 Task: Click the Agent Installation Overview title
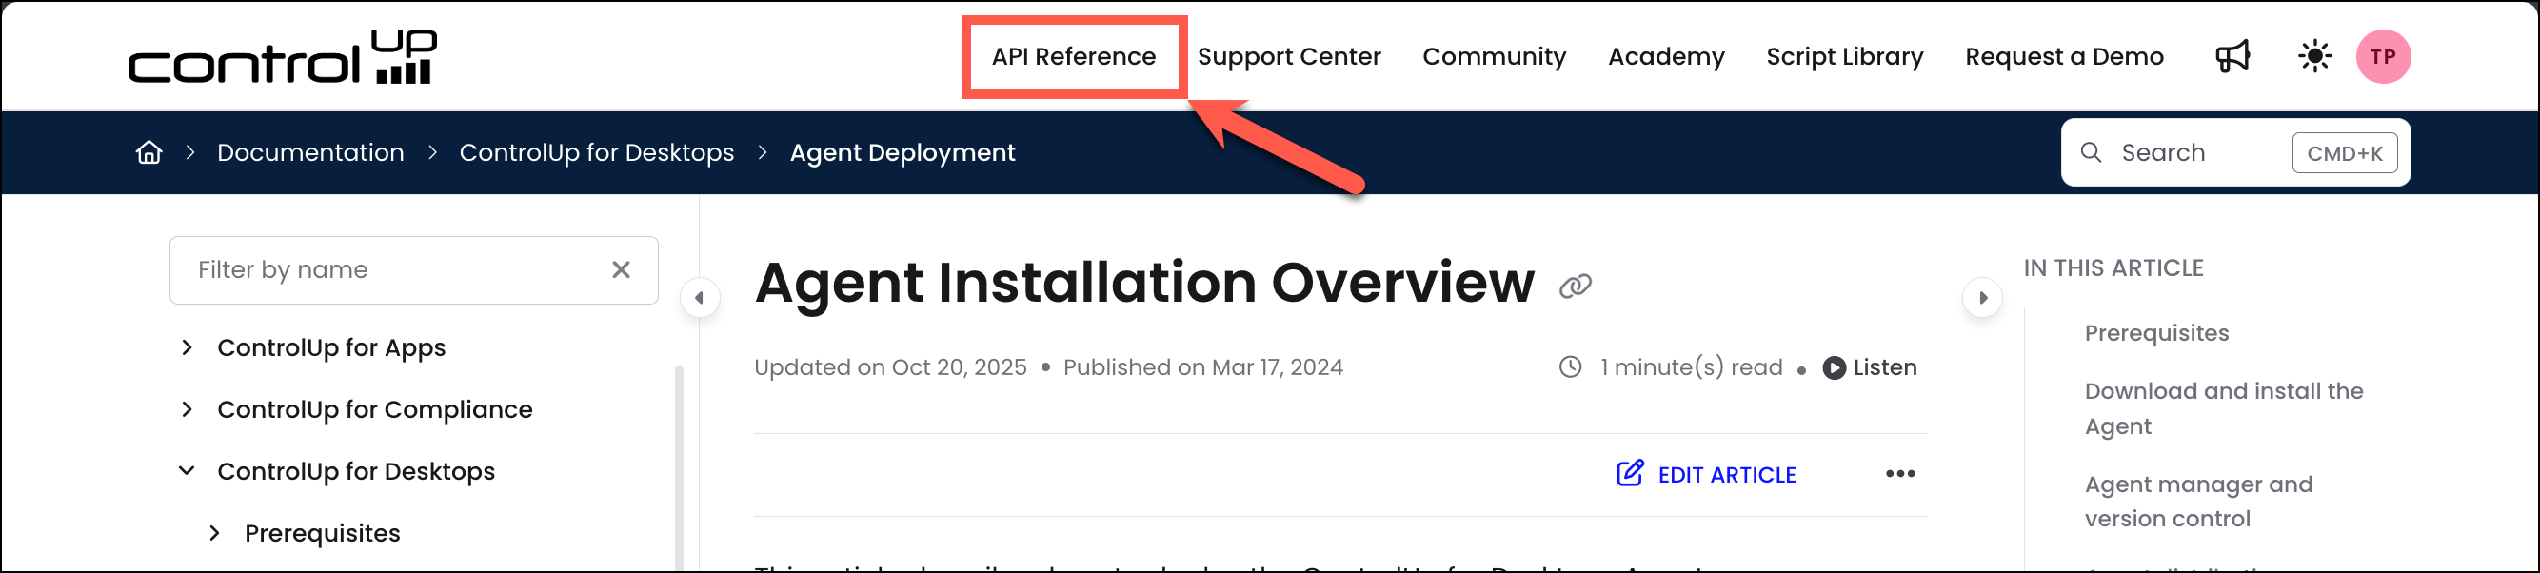pos(1143,283)
